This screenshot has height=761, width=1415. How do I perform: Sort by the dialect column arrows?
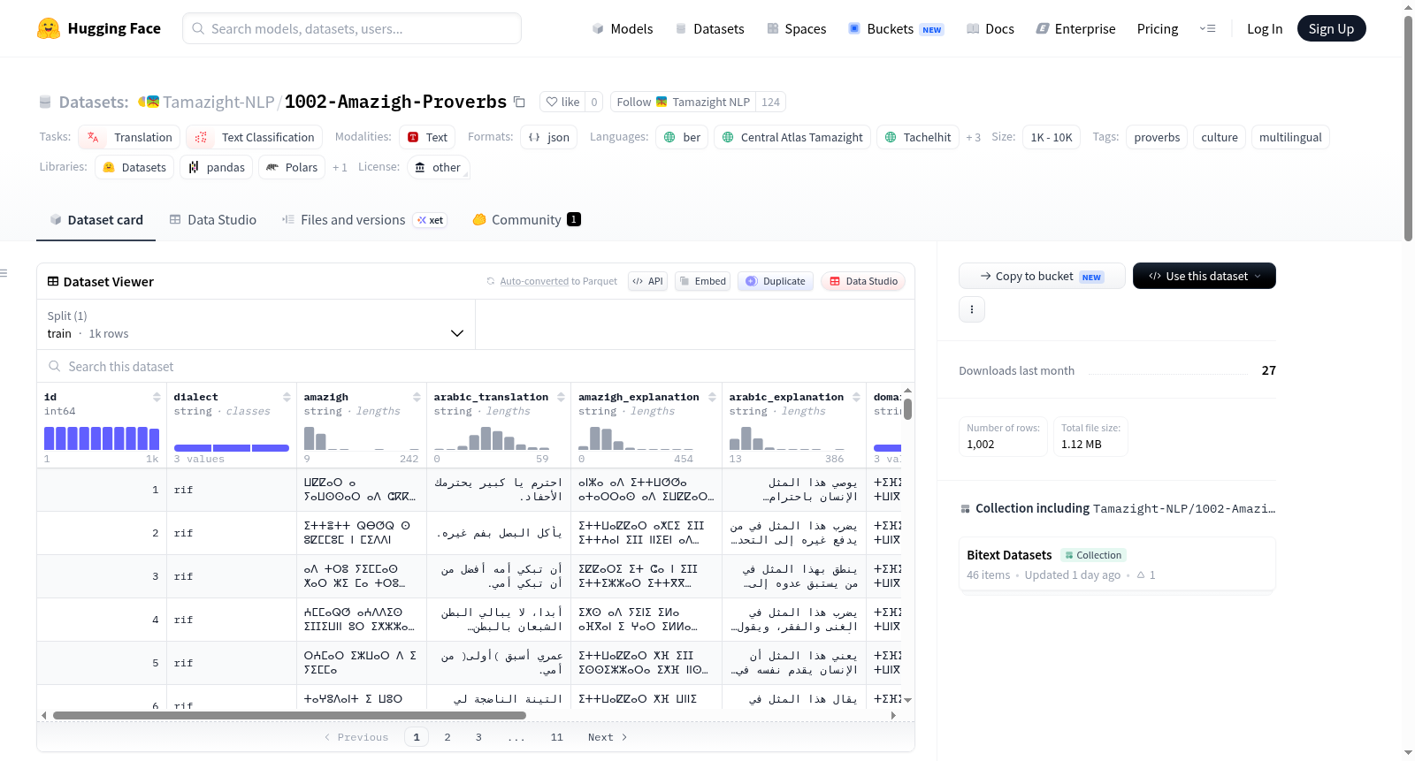click(287, 397)
